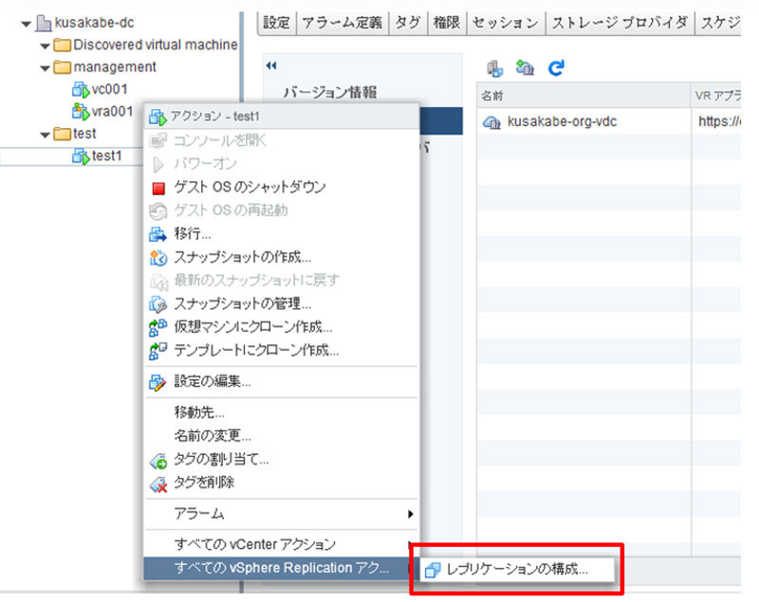Open すべての vSphere Replication アクション submenu
759x602 pixels.
[x=281, y=568]
